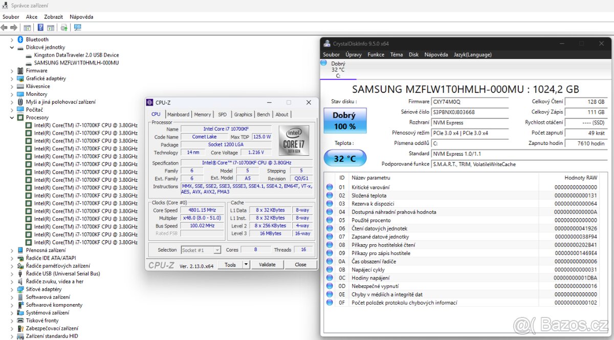
Task: Click the blue Help icon in Device Manager
Action: click(x=40, y=27)
